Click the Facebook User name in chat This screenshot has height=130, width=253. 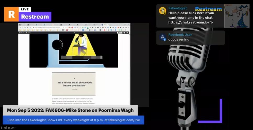coord(180,35)
